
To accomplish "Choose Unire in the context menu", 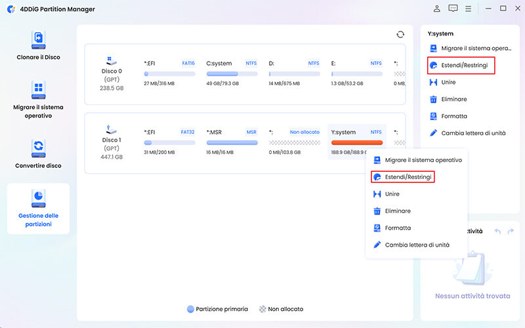I will [x=392, y=194].
